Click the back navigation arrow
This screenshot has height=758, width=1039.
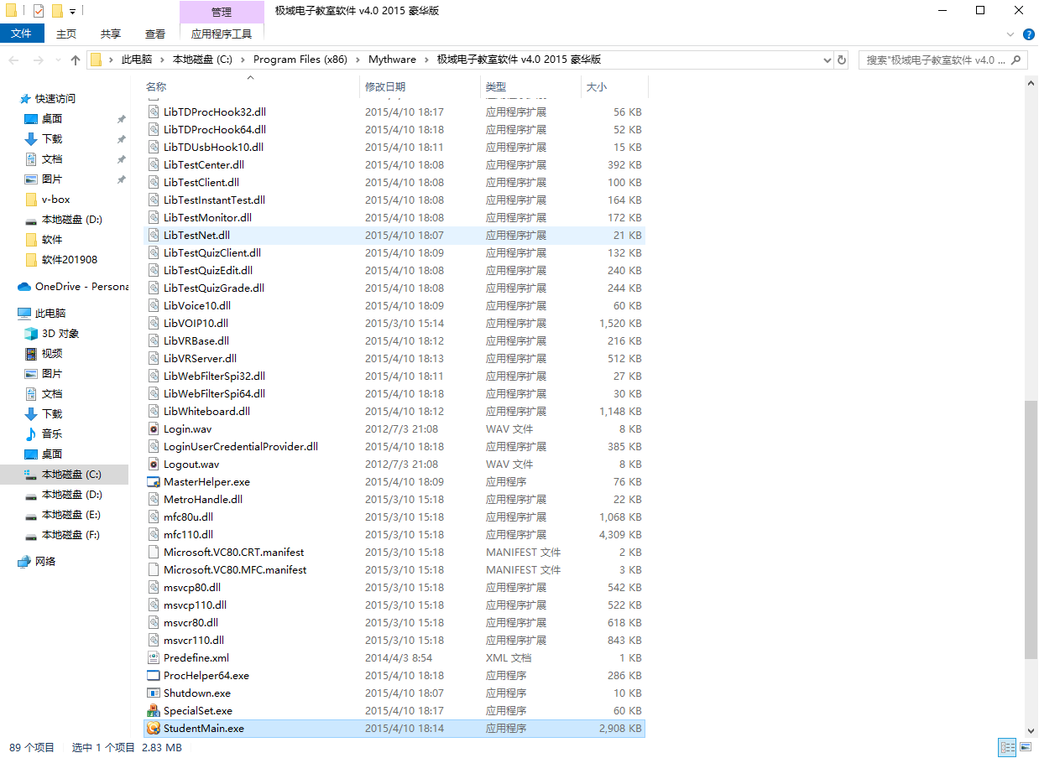(14, 60)
